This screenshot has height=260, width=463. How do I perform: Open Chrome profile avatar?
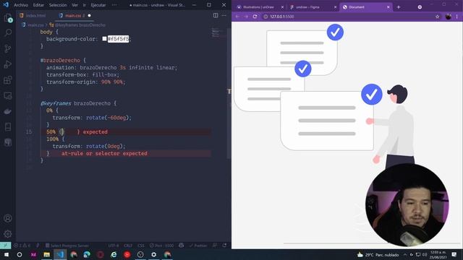pos(449,17)
